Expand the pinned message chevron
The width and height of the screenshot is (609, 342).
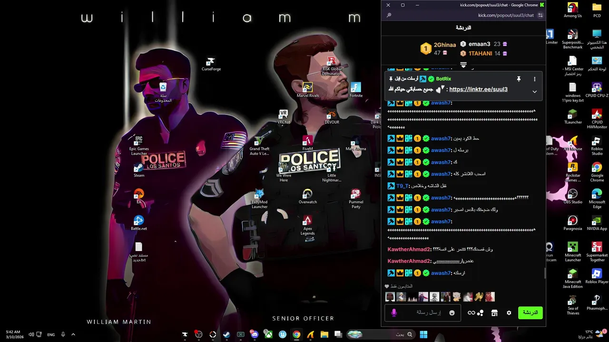(x=534, y=91)
